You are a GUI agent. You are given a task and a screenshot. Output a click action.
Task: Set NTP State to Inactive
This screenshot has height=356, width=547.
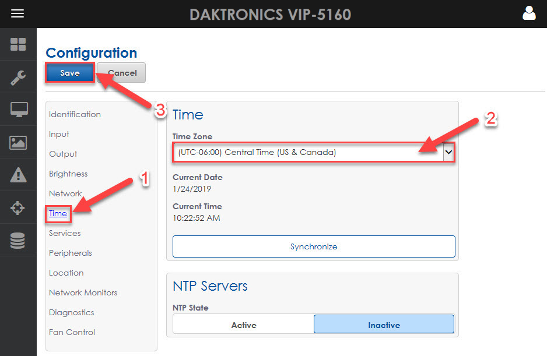pos(384,325)
